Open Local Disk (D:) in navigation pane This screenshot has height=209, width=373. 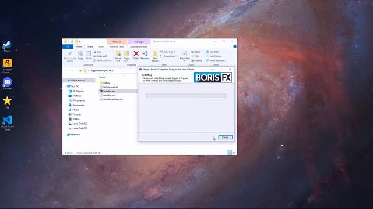click(x=80, y=128)
